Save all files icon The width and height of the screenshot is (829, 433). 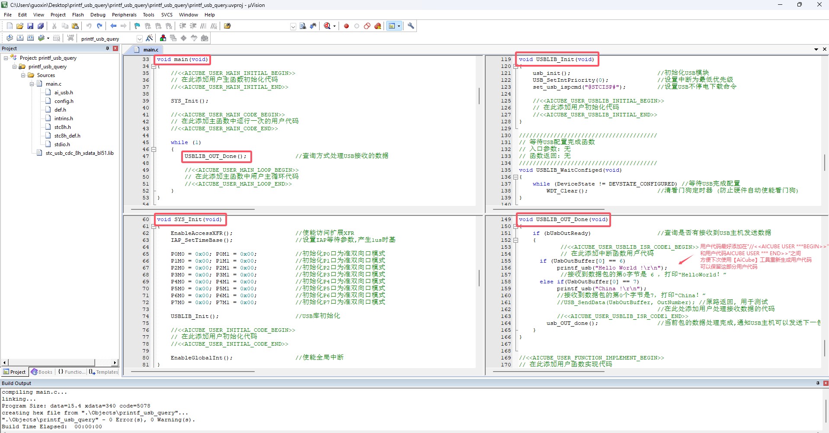41,26
